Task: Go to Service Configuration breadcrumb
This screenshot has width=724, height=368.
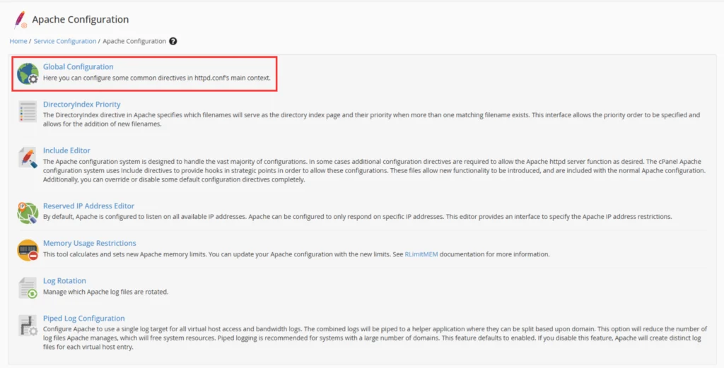Action: coord(65,41)
